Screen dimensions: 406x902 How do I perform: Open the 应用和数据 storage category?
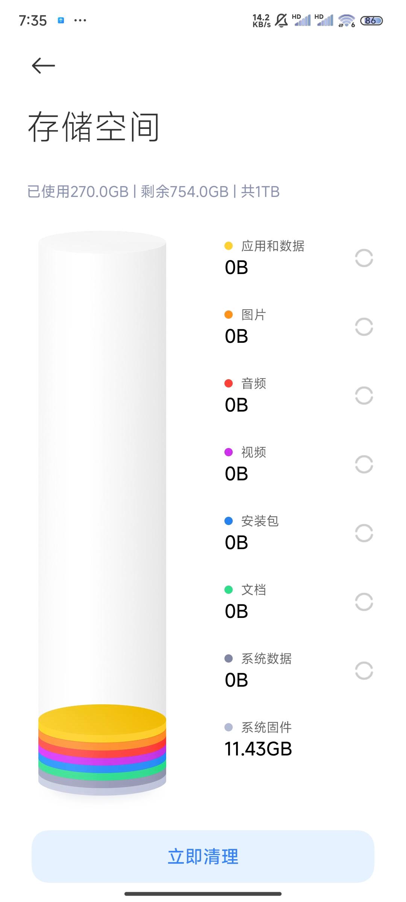(299, 258)
